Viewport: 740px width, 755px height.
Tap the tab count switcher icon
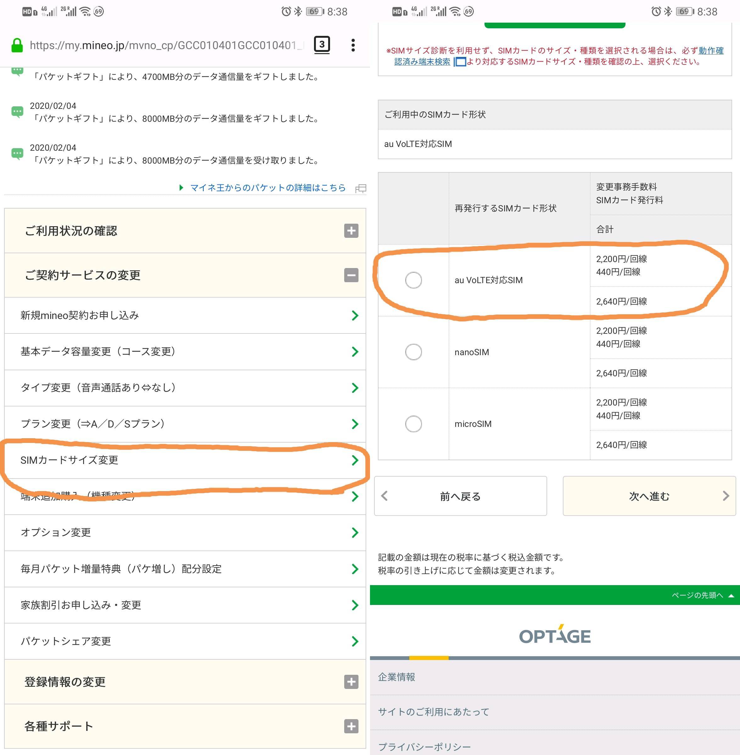[x=322, y=45]
